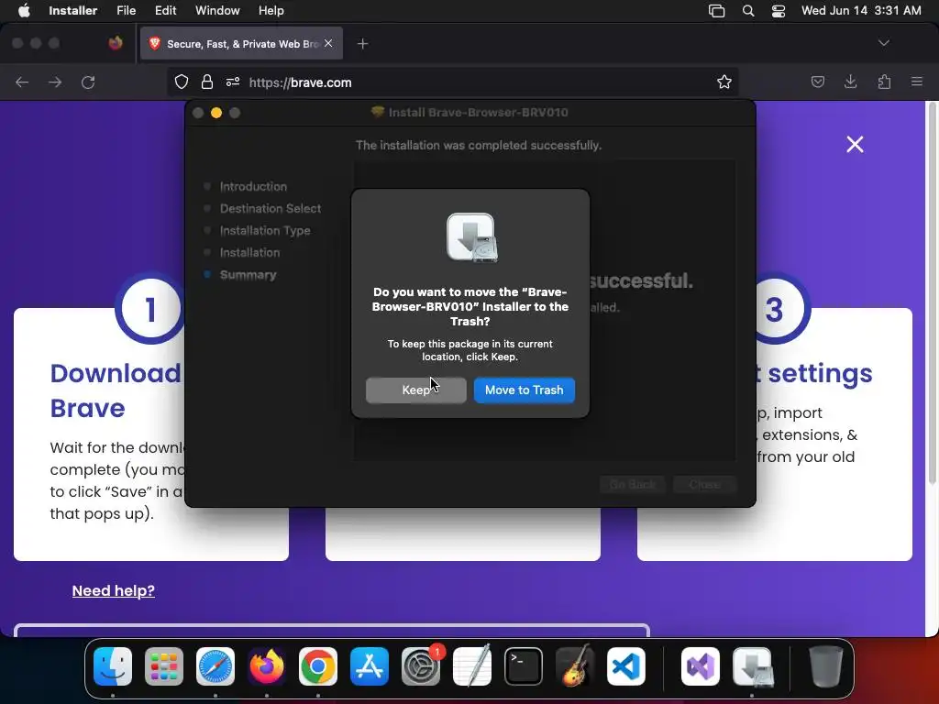939x704 pixels.
Task: Open Firefox from the Dock
Action: click(267, 666)
